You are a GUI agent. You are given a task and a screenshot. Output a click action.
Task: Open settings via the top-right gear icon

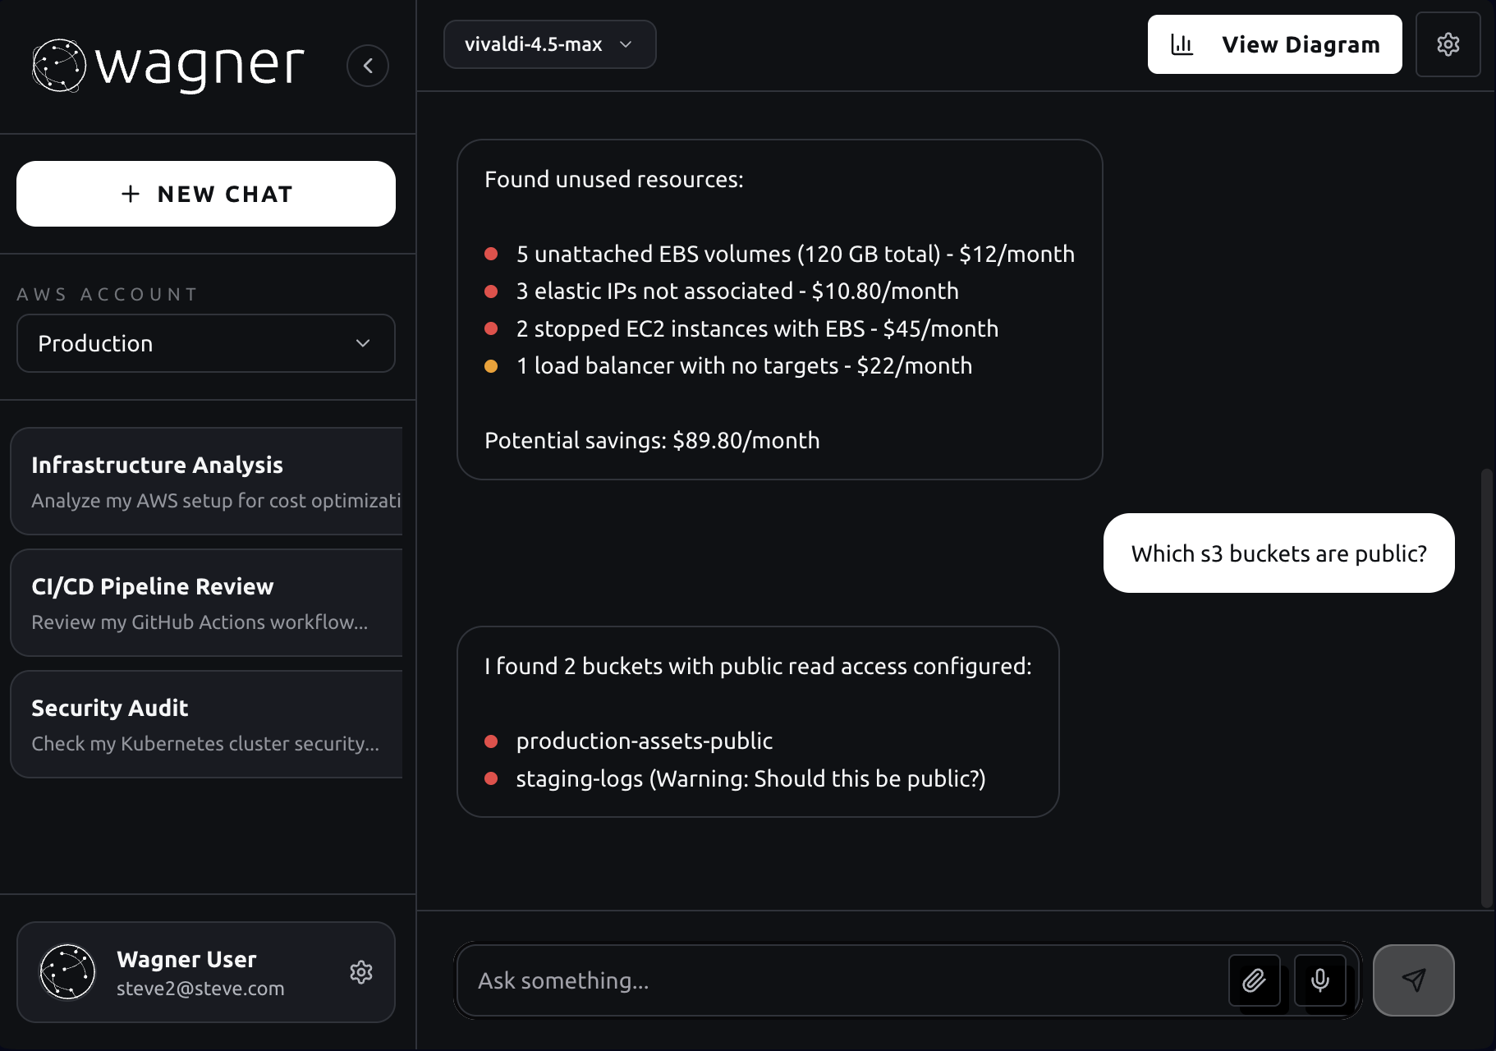(1448, 44)
